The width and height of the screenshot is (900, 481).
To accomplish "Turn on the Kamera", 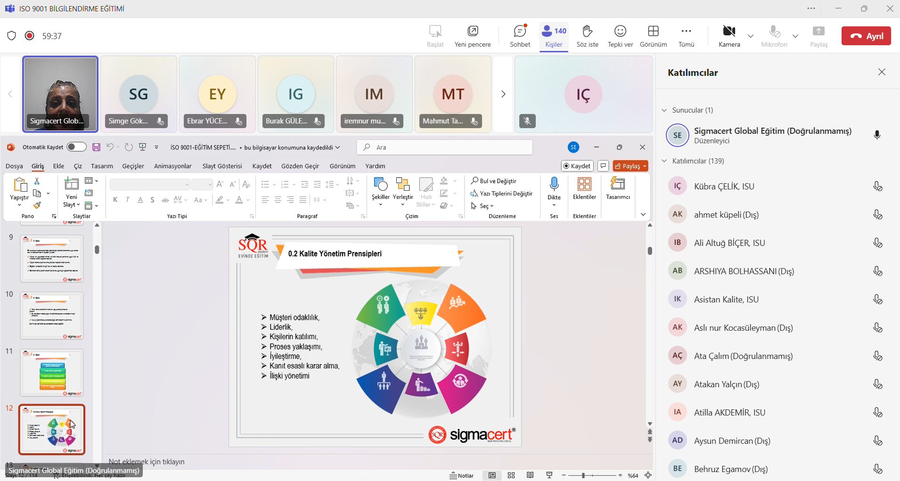I will pyautogui.click(x=729, y=36).
